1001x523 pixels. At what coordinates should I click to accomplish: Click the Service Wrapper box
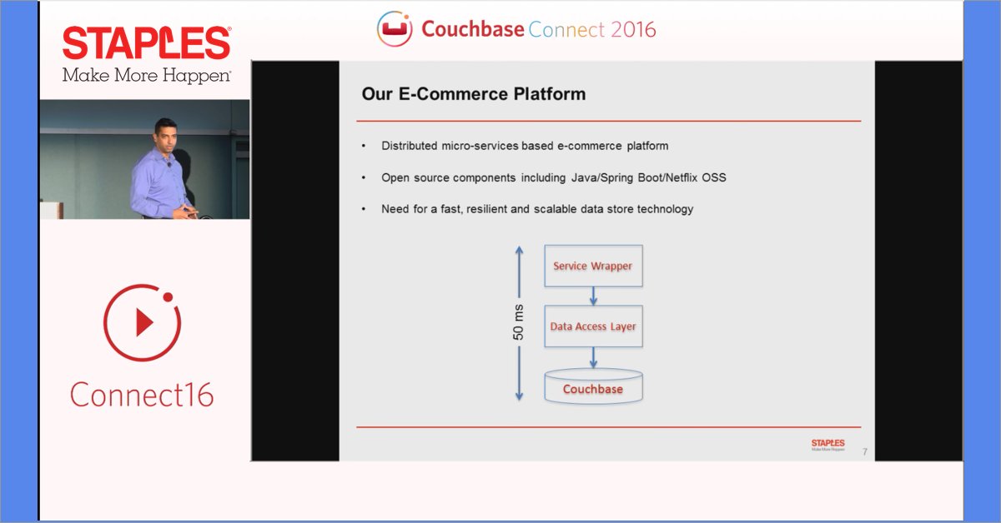[x=593, y=266]
